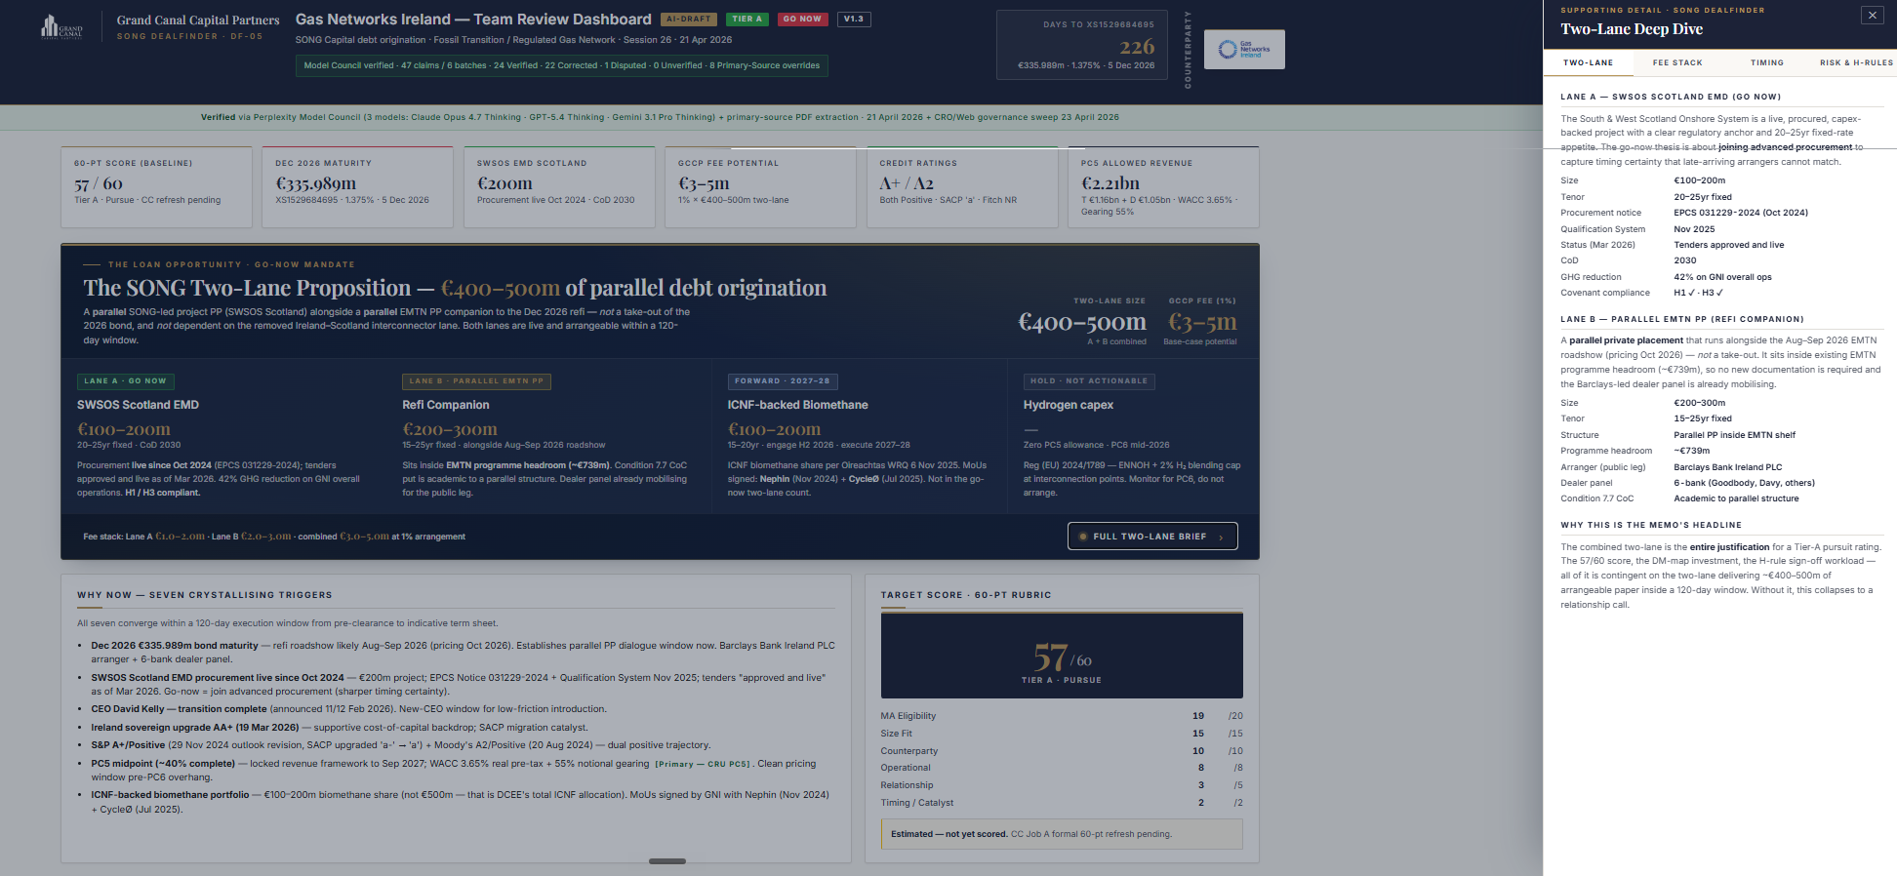This screenshot has height=876, width=1897.
Task: Click the Timing / Catalyst rubric row
Action: [1062, 803]
